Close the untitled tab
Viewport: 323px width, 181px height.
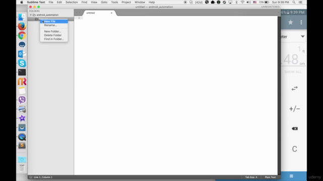(x=112, y=13)
